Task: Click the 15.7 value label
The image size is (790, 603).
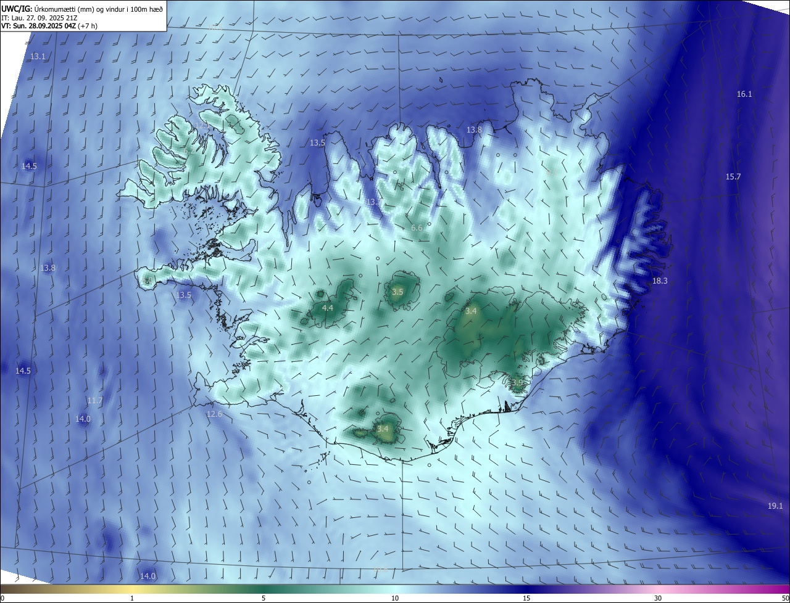Action: [x=733, y=177]
